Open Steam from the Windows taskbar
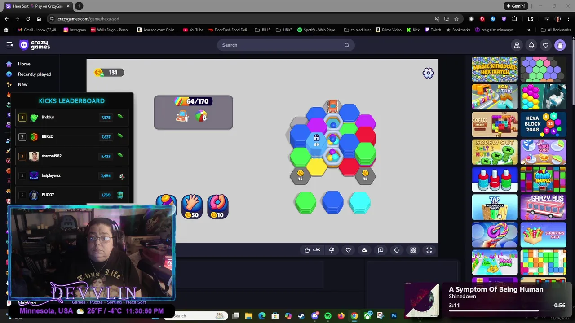This screenshot has height=323, width=575. (301, 316)
